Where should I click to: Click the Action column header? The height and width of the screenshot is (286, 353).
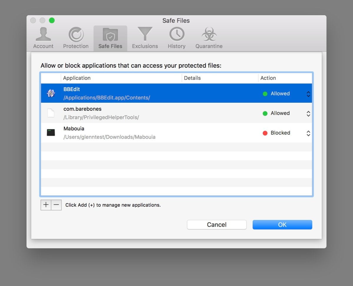[x=268, y=78]
